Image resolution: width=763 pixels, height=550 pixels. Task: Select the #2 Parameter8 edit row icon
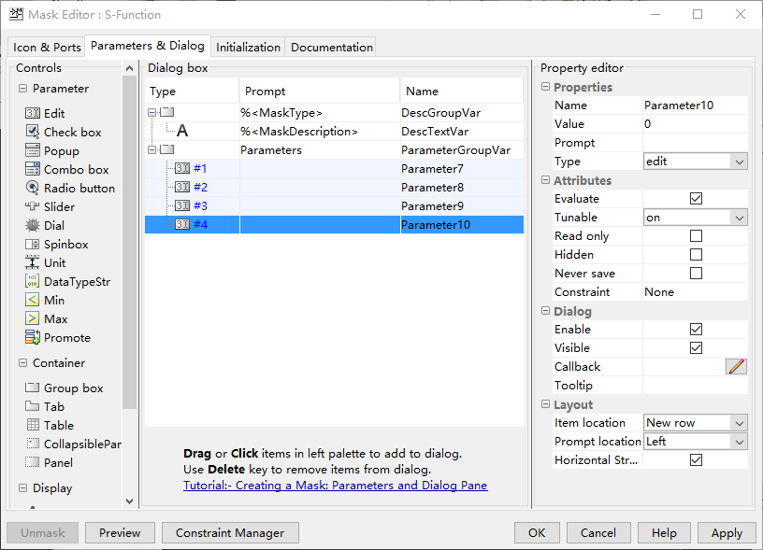tap(182, 187)
